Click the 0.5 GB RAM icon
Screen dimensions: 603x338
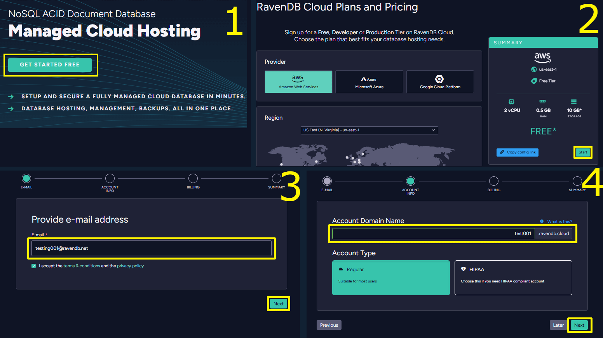pyautogui.click(x=543, y=101)
